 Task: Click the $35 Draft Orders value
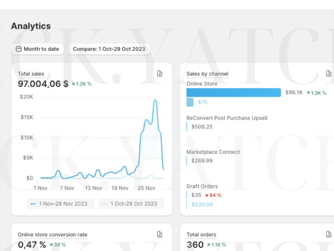tap(196, 195)
